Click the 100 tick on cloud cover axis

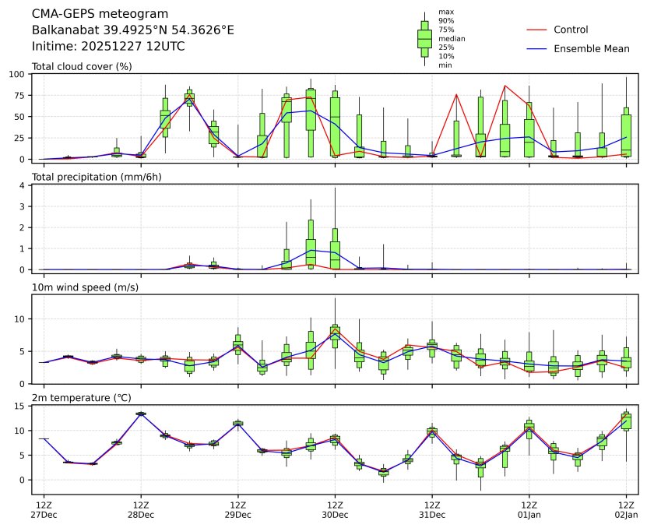[x=17, y=74]
